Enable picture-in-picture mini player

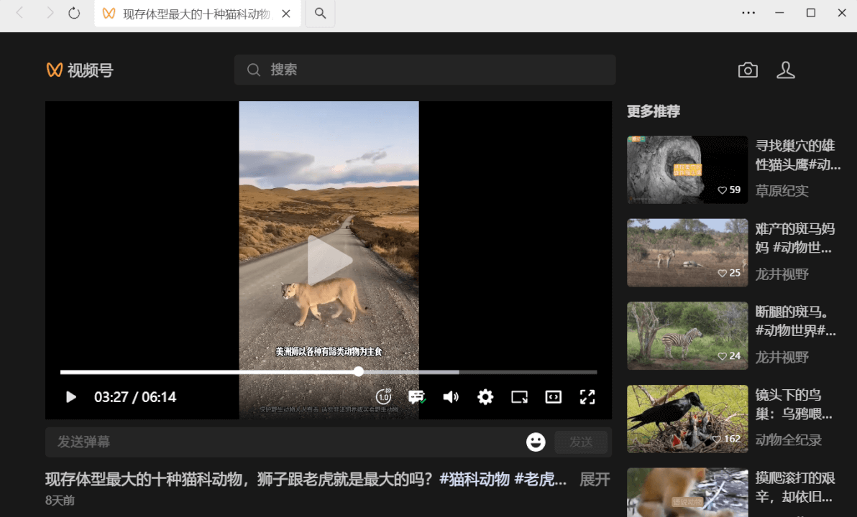tap(519, 396)
